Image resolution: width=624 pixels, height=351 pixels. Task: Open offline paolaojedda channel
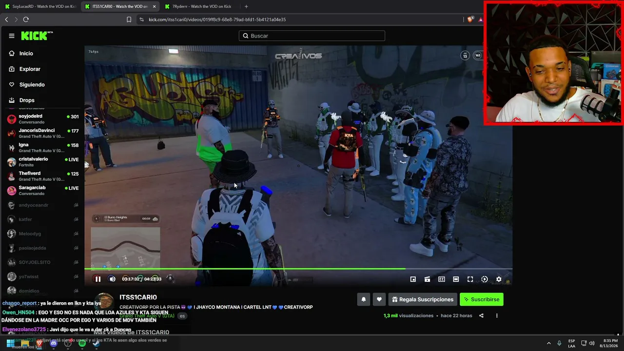pyautogui.click(x=42, y=248)
